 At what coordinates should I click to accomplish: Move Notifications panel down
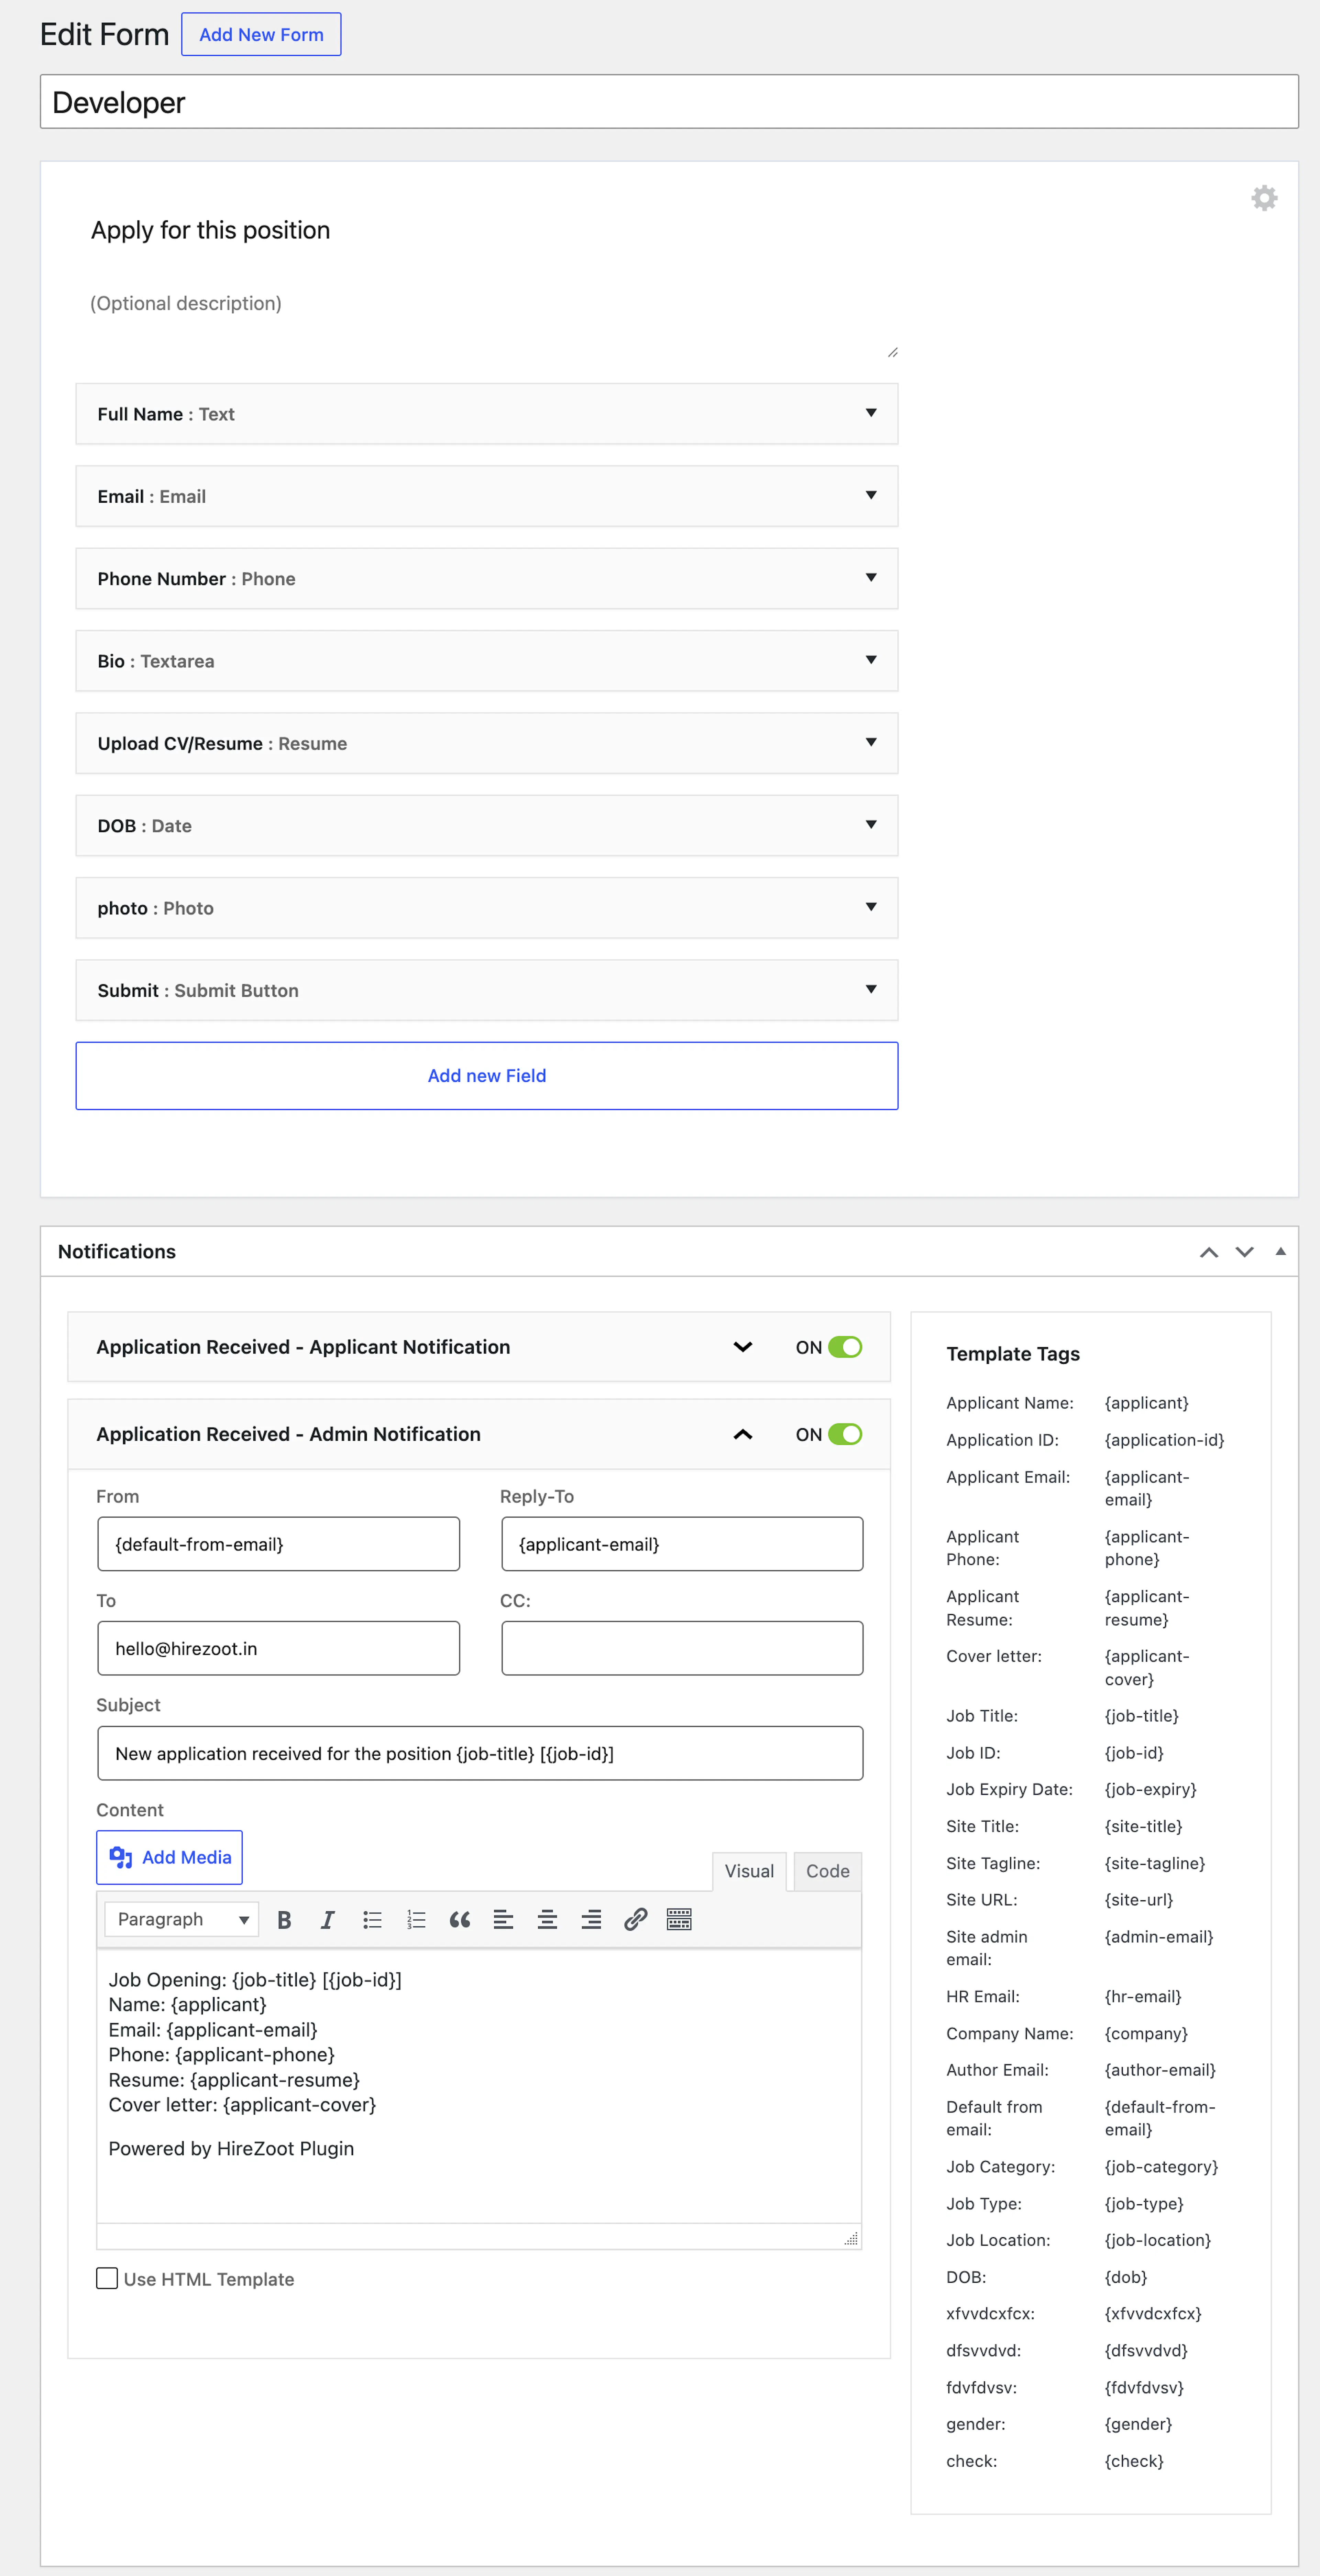click(1244, 1252)
